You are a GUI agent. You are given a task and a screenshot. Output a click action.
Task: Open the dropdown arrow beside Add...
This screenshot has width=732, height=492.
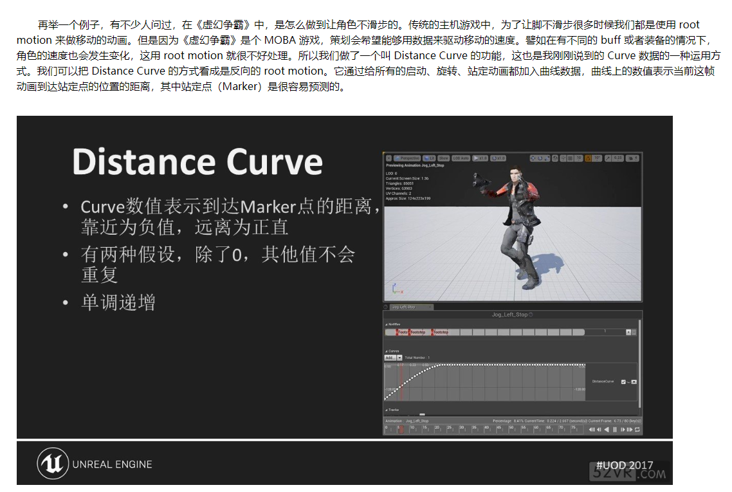pyautogui.click(x=399, y=358)
